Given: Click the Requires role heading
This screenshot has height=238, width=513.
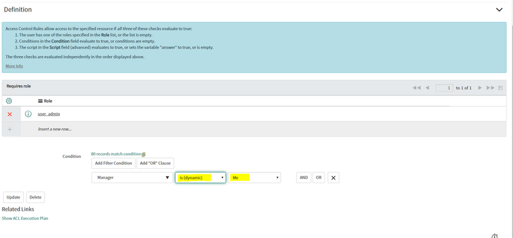Looking at the screenshot, I should tap(19, 86).
